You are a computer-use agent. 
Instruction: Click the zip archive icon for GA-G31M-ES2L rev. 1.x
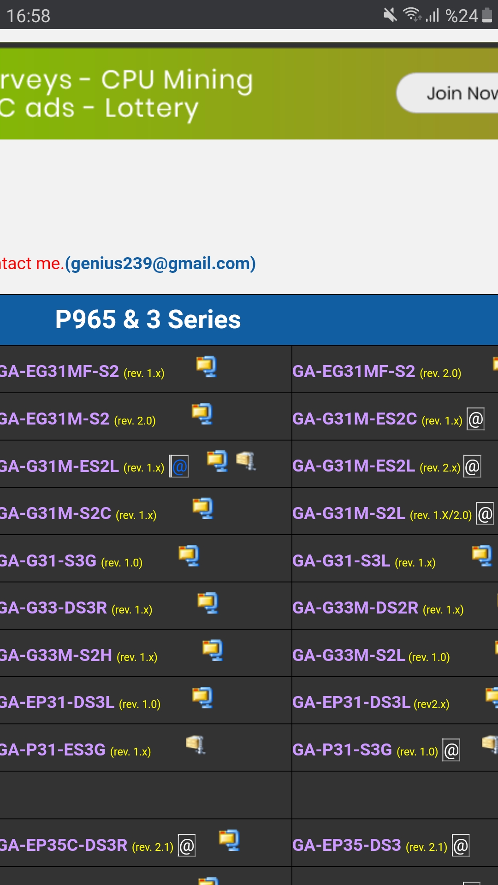click(246, 460)
